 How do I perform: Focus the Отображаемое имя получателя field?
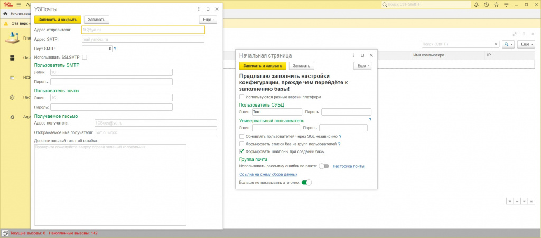point(156,132)
